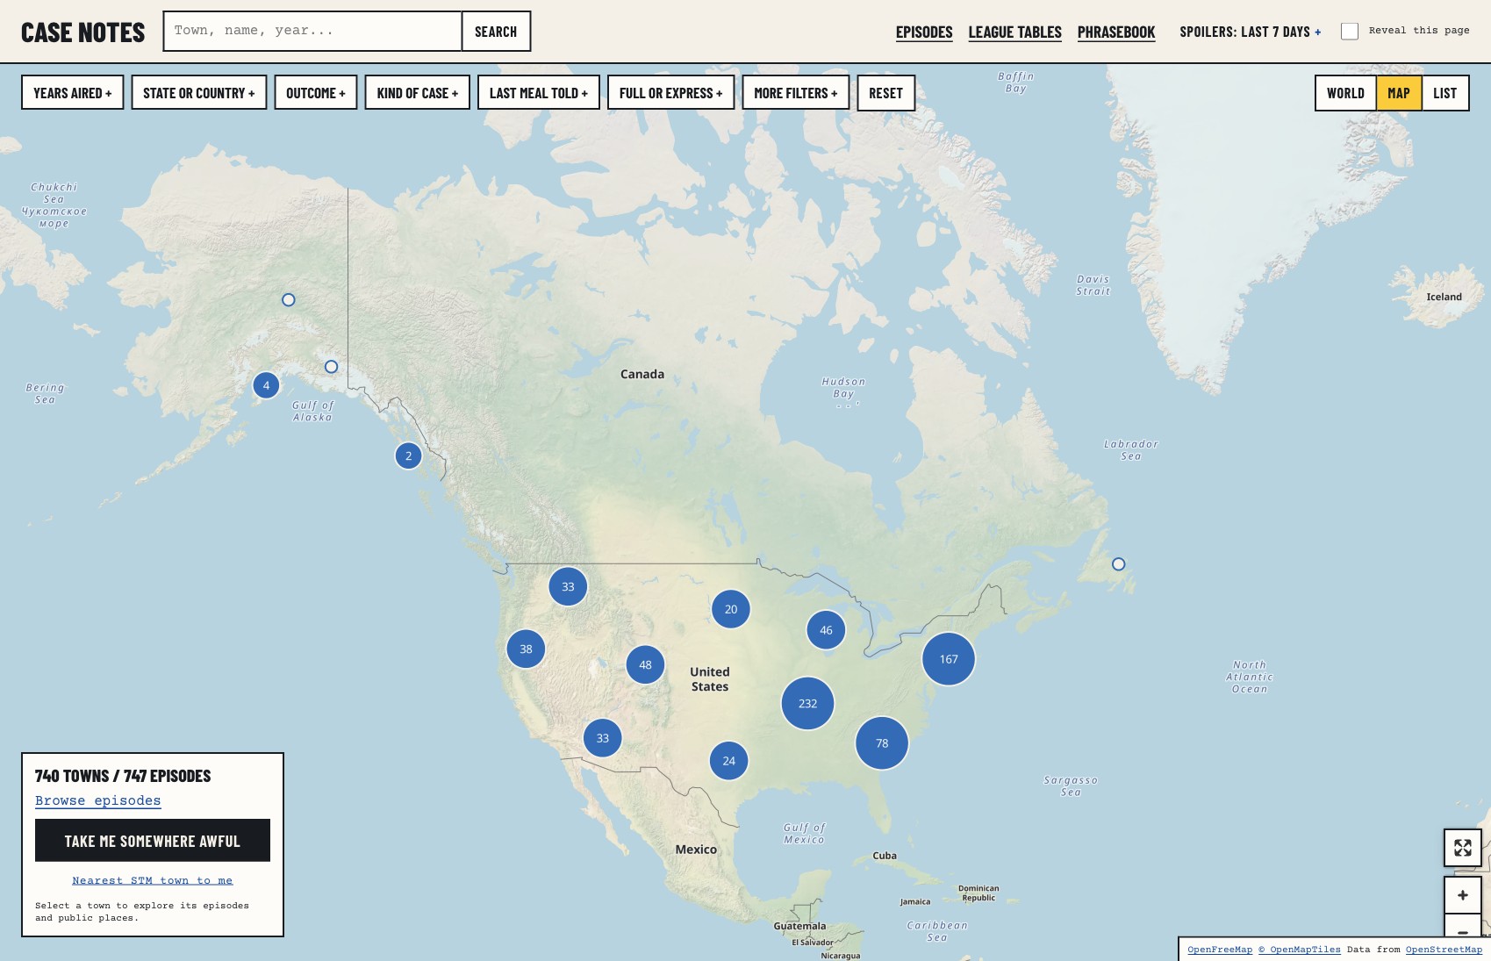This screenshot has width=1491, height=961.
Task: Open the 232 cluster marker
Action: 807,703
